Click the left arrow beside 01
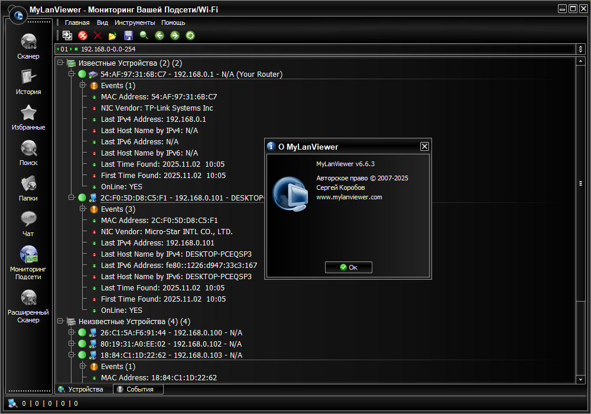 58,49
